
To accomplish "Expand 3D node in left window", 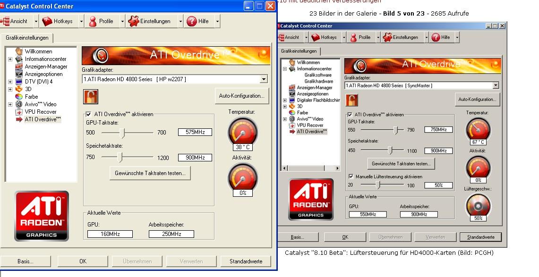I will [x=10, y=89].
